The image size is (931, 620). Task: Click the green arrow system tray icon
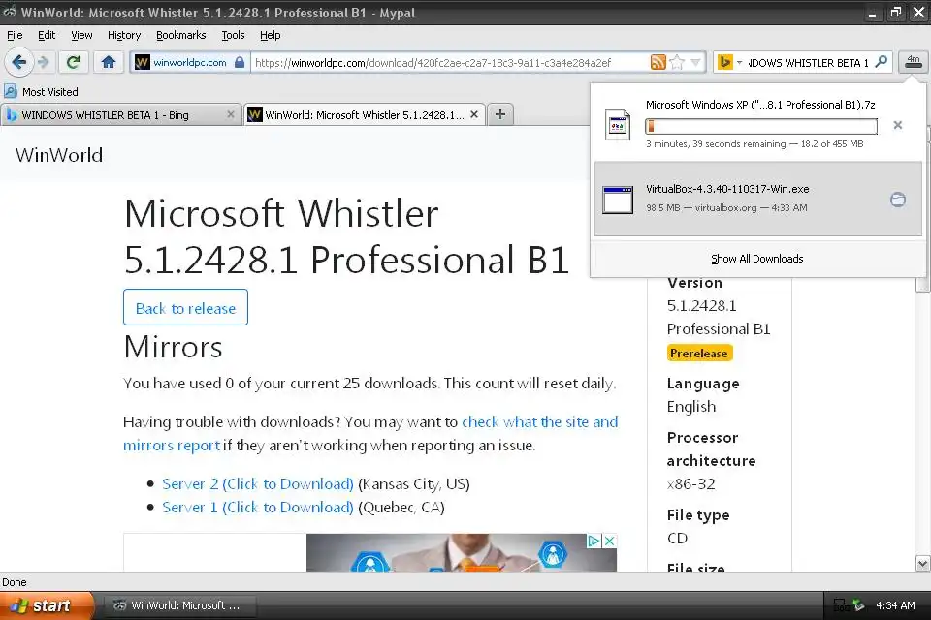pyautogui.click(x=858, y=605)
